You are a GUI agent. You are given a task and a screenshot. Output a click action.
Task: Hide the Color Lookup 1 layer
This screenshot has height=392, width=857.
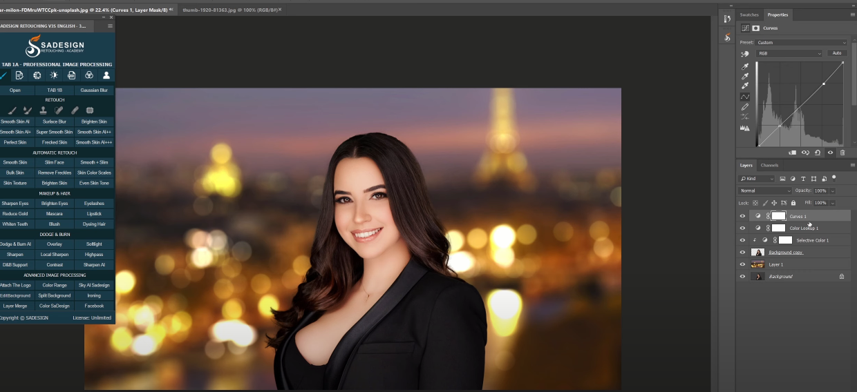[742, 228]
